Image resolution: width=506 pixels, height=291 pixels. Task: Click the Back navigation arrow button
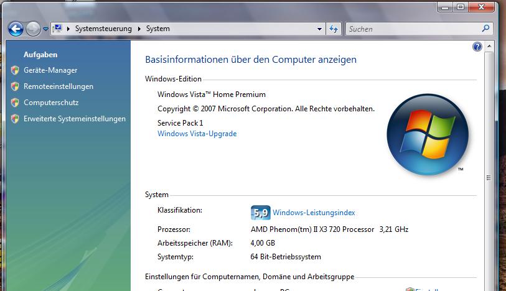click(x=16, y=29)
